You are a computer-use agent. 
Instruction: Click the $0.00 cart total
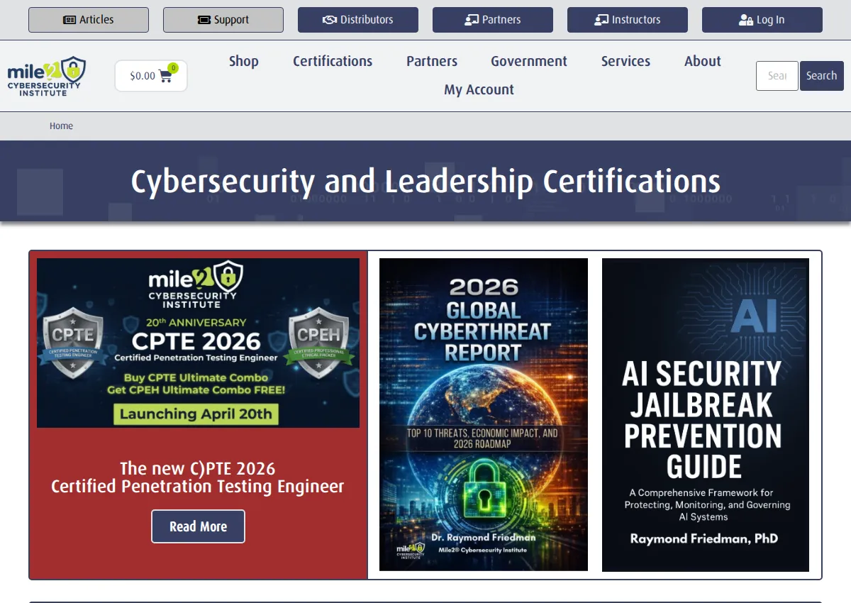[143, 76]
